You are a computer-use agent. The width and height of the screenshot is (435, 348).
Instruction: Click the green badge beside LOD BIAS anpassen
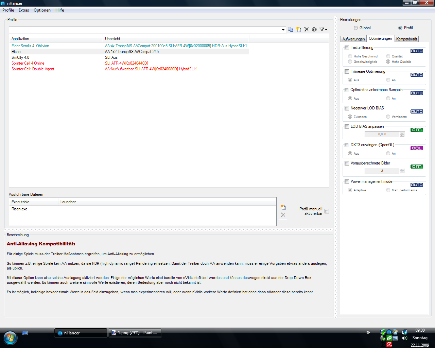[x=417, y=130]
